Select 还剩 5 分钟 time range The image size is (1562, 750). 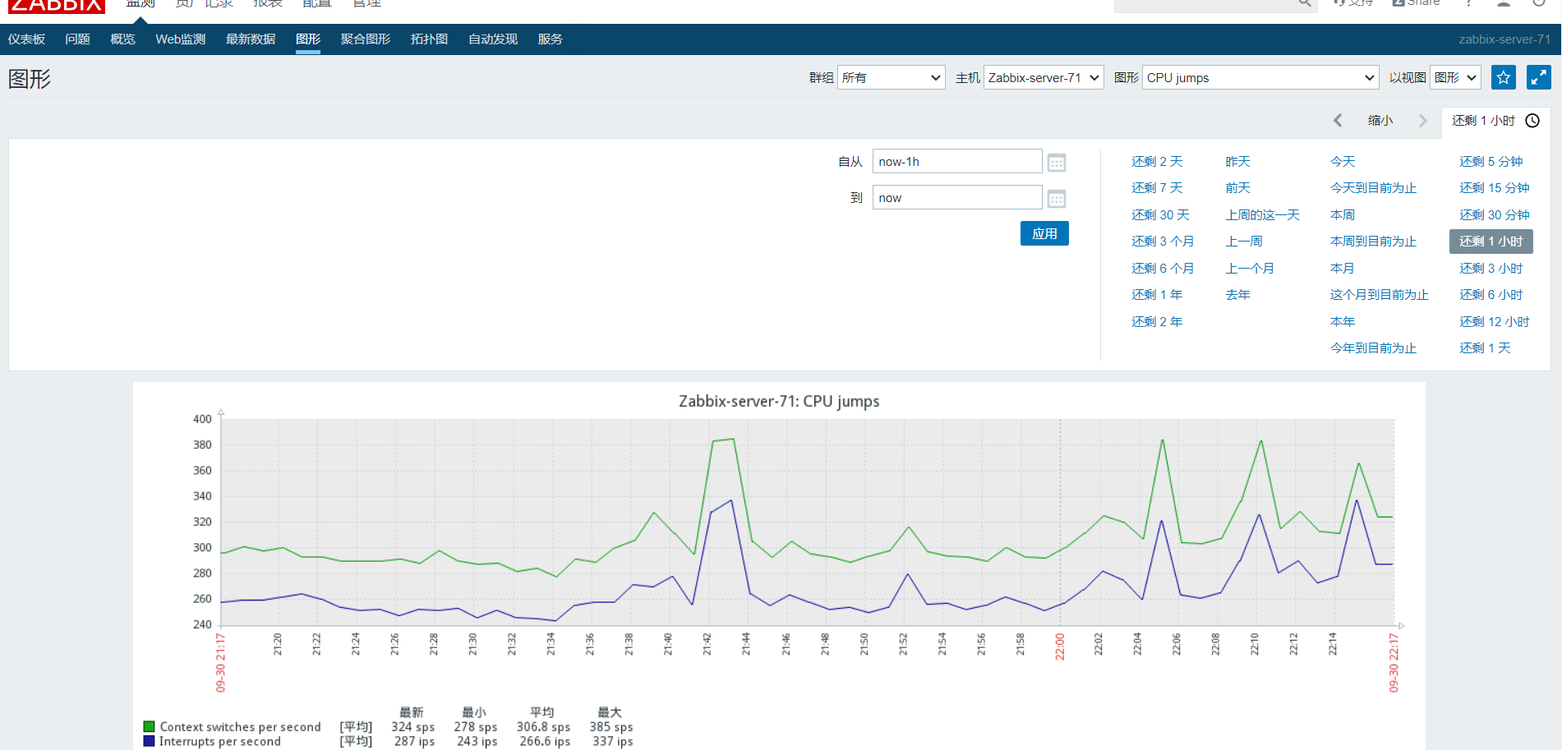[x=1491, y=162]
